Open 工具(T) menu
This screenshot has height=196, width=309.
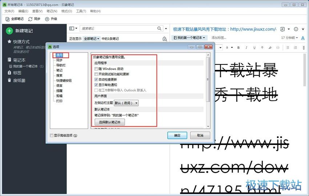point(81,11)
